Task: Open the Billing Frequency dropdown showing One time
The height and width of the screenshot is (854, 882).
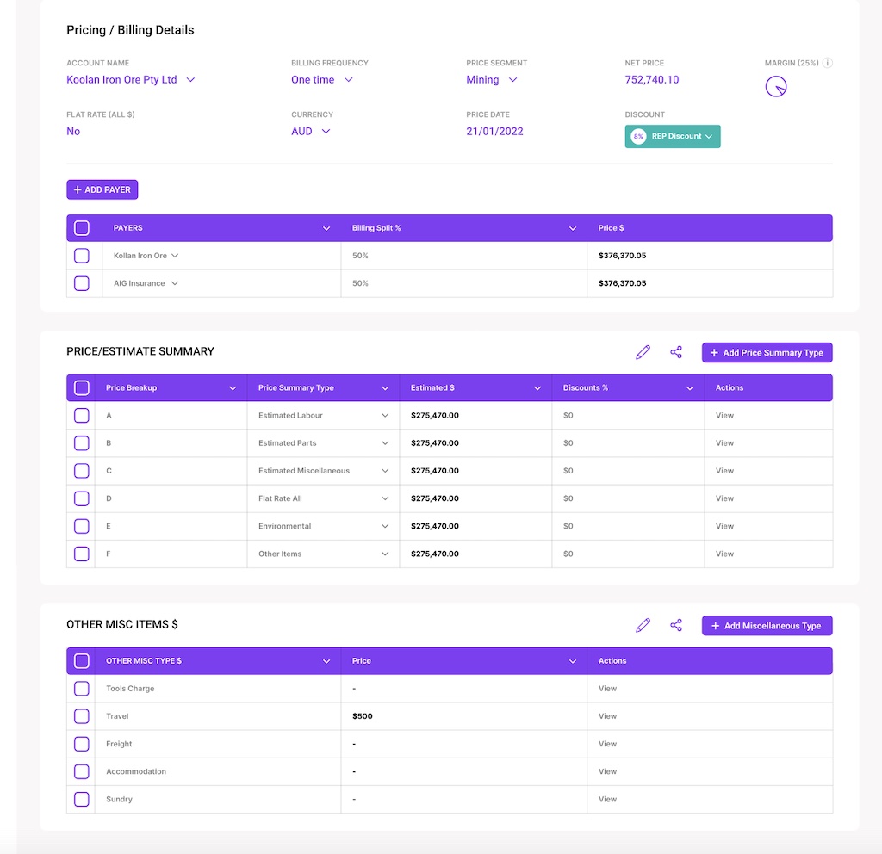Action: point(347,79)
